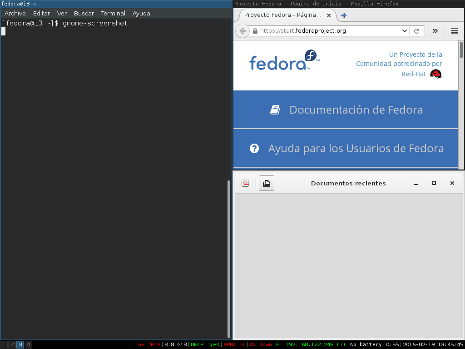
Task: Close the Proyecto Fedora Firefox tab
Action: click(329, 15)
